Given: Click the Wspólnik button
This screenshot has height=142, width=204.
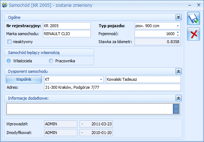Looking at the screenshot, I should pos(24,79).
